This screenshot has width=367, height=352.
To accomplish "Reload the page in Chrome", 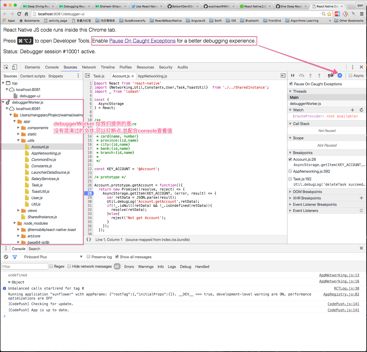I will click(19, 14).
